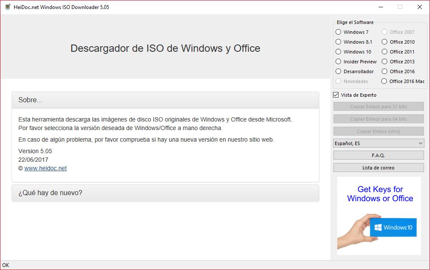430x270 pixels.
Task: Open the Get Keys for Windows ad
Action: [379, 216]
